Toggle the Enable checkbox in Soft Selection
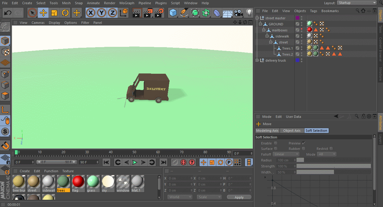This screenshot has height=207, width=383. pyautogui.click(x=276, y=143)
